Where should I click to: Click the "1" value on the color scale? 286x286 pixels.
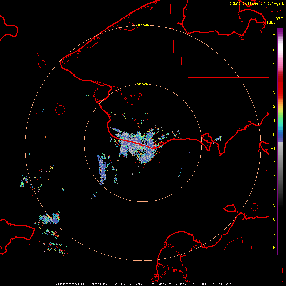click(x=274, y=120)
